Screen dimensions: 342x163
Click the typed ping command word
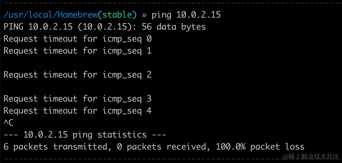click(x=161, y=15)
